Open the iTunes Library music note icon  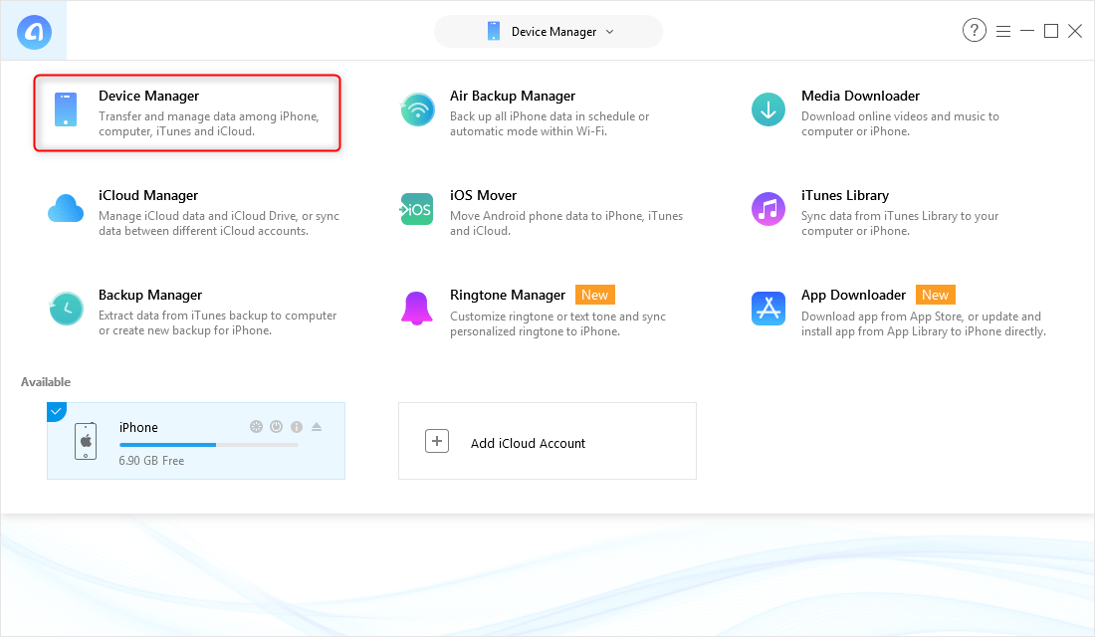point(768,209)
